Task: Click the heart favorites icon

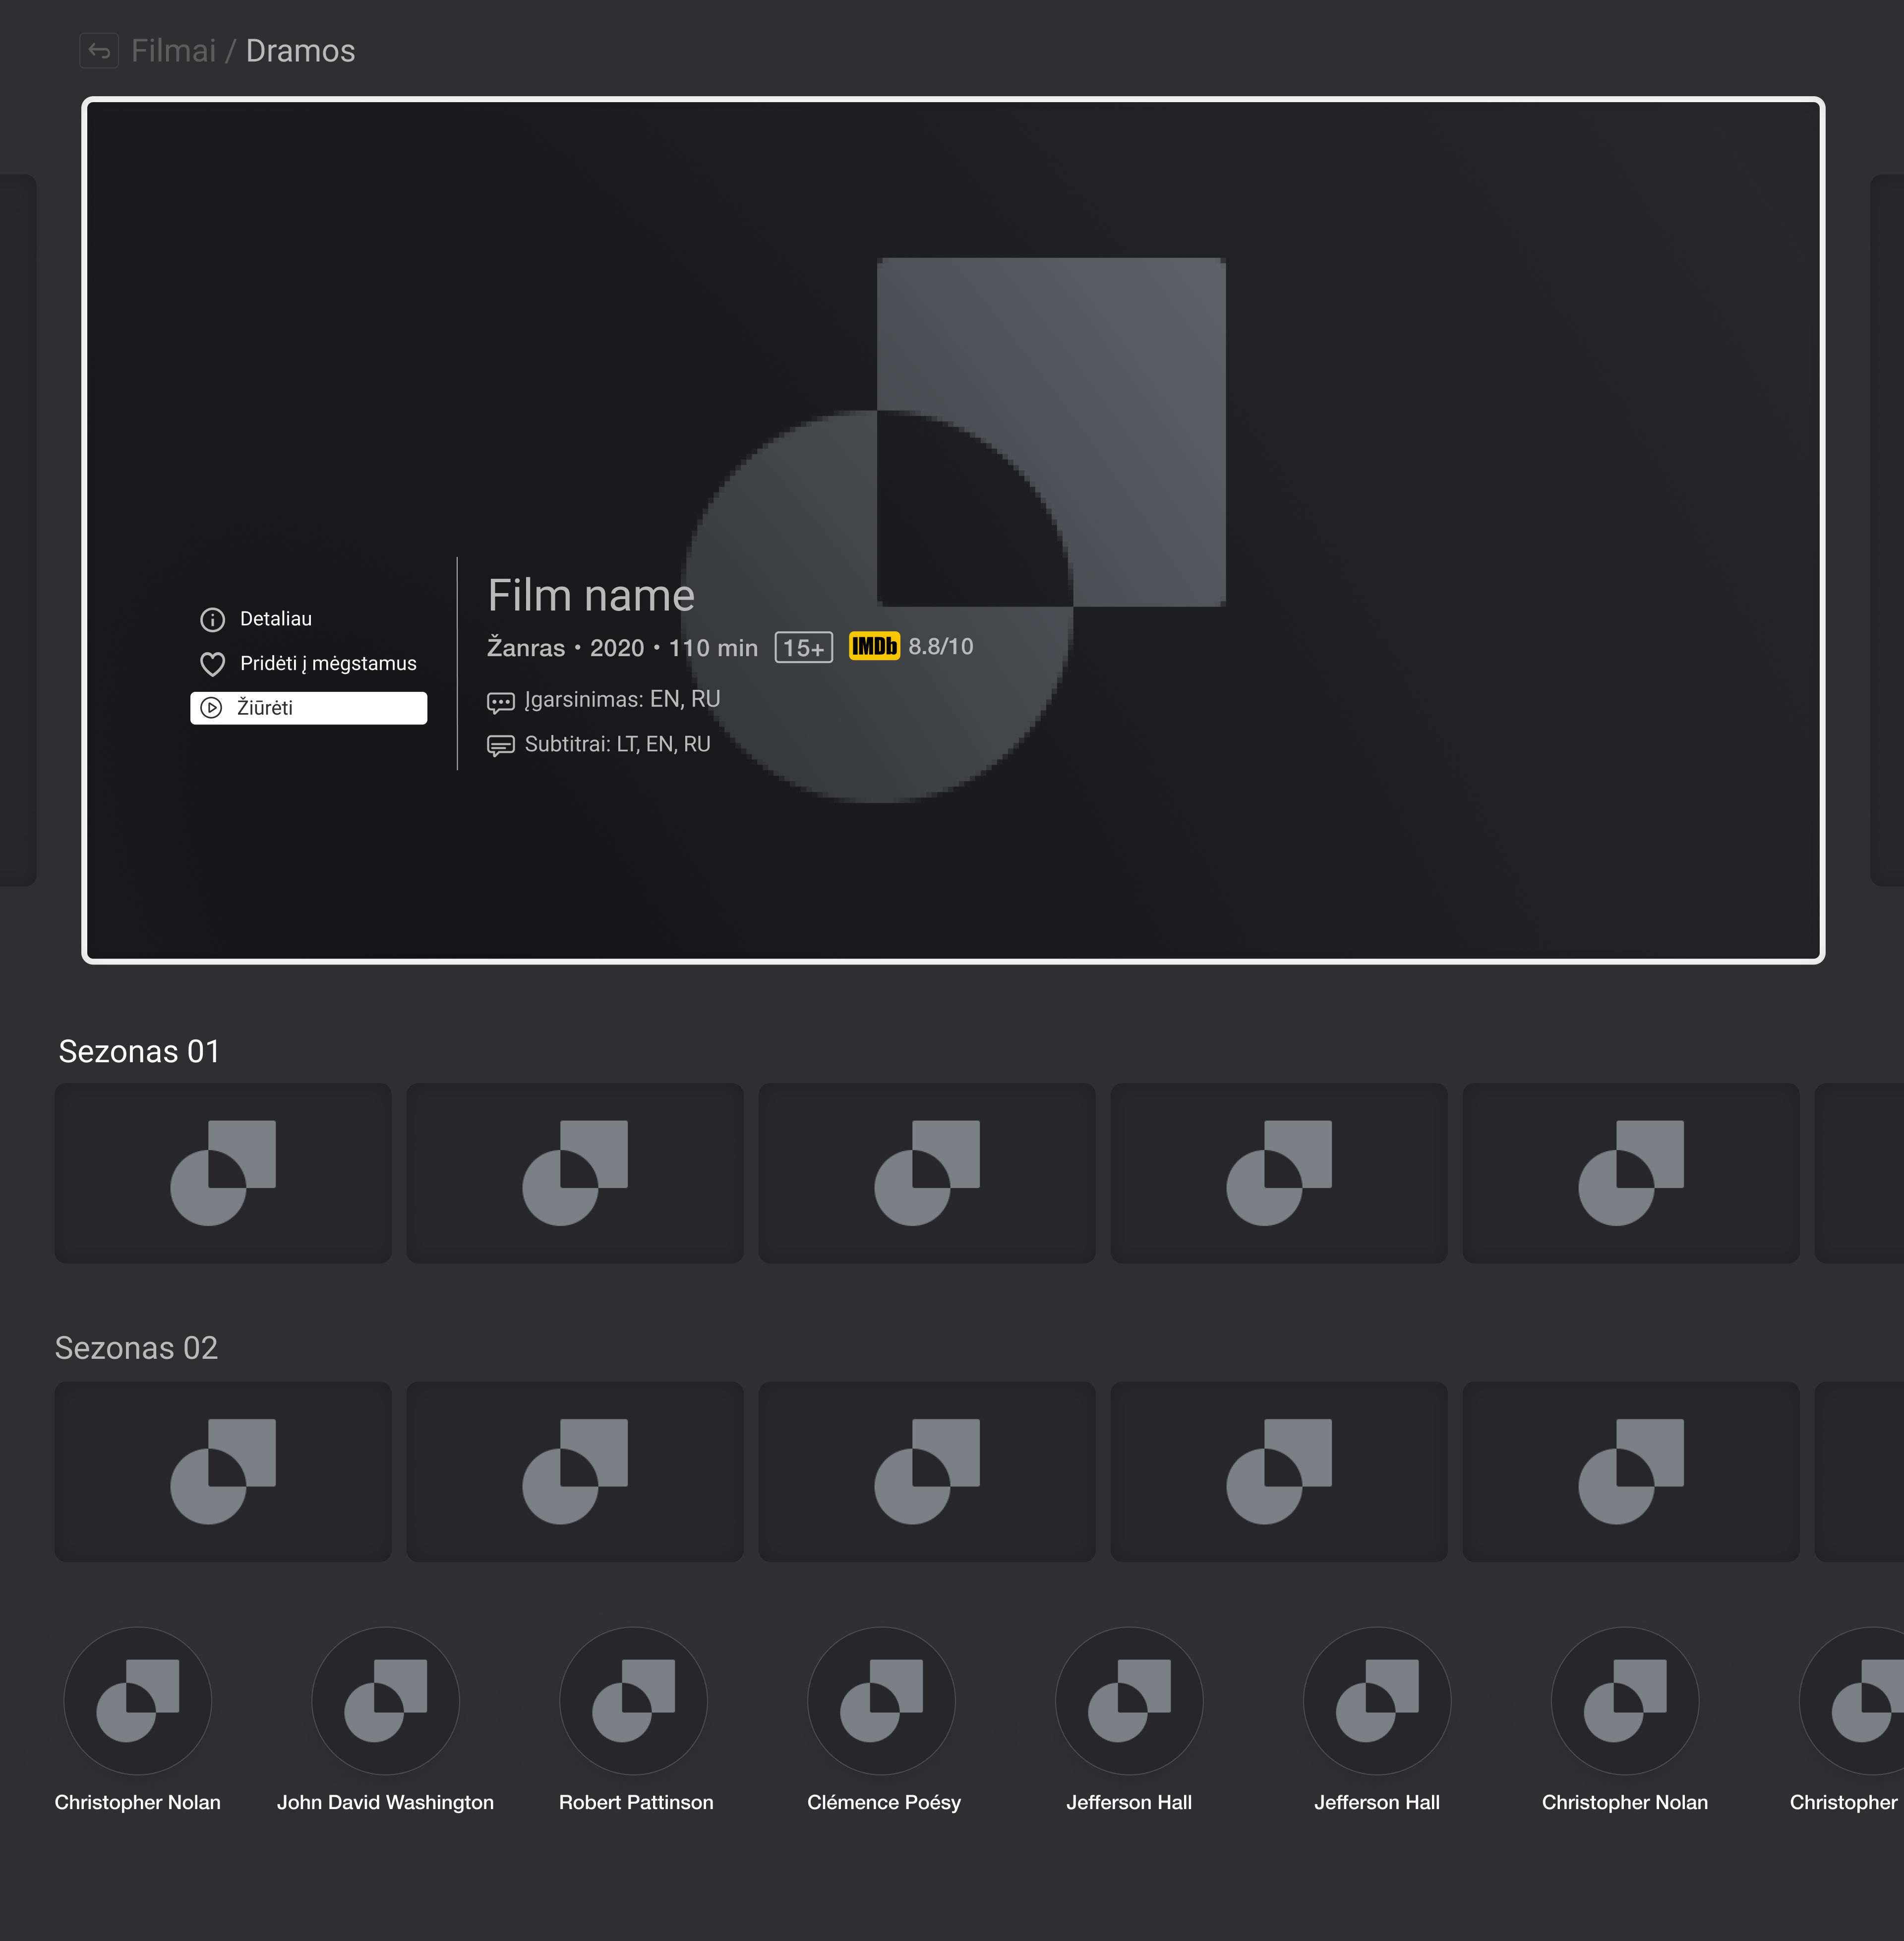Action: [212, 664]
